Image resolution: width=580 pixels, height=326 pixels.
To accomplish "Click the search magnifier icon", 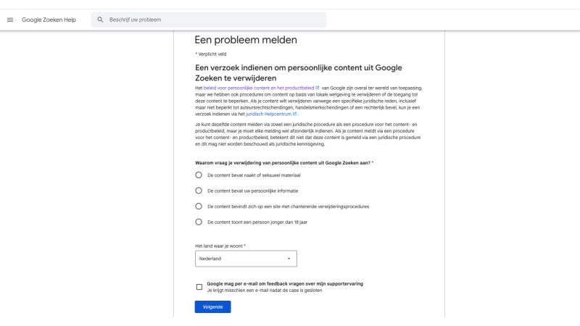I will click(100, 20).
